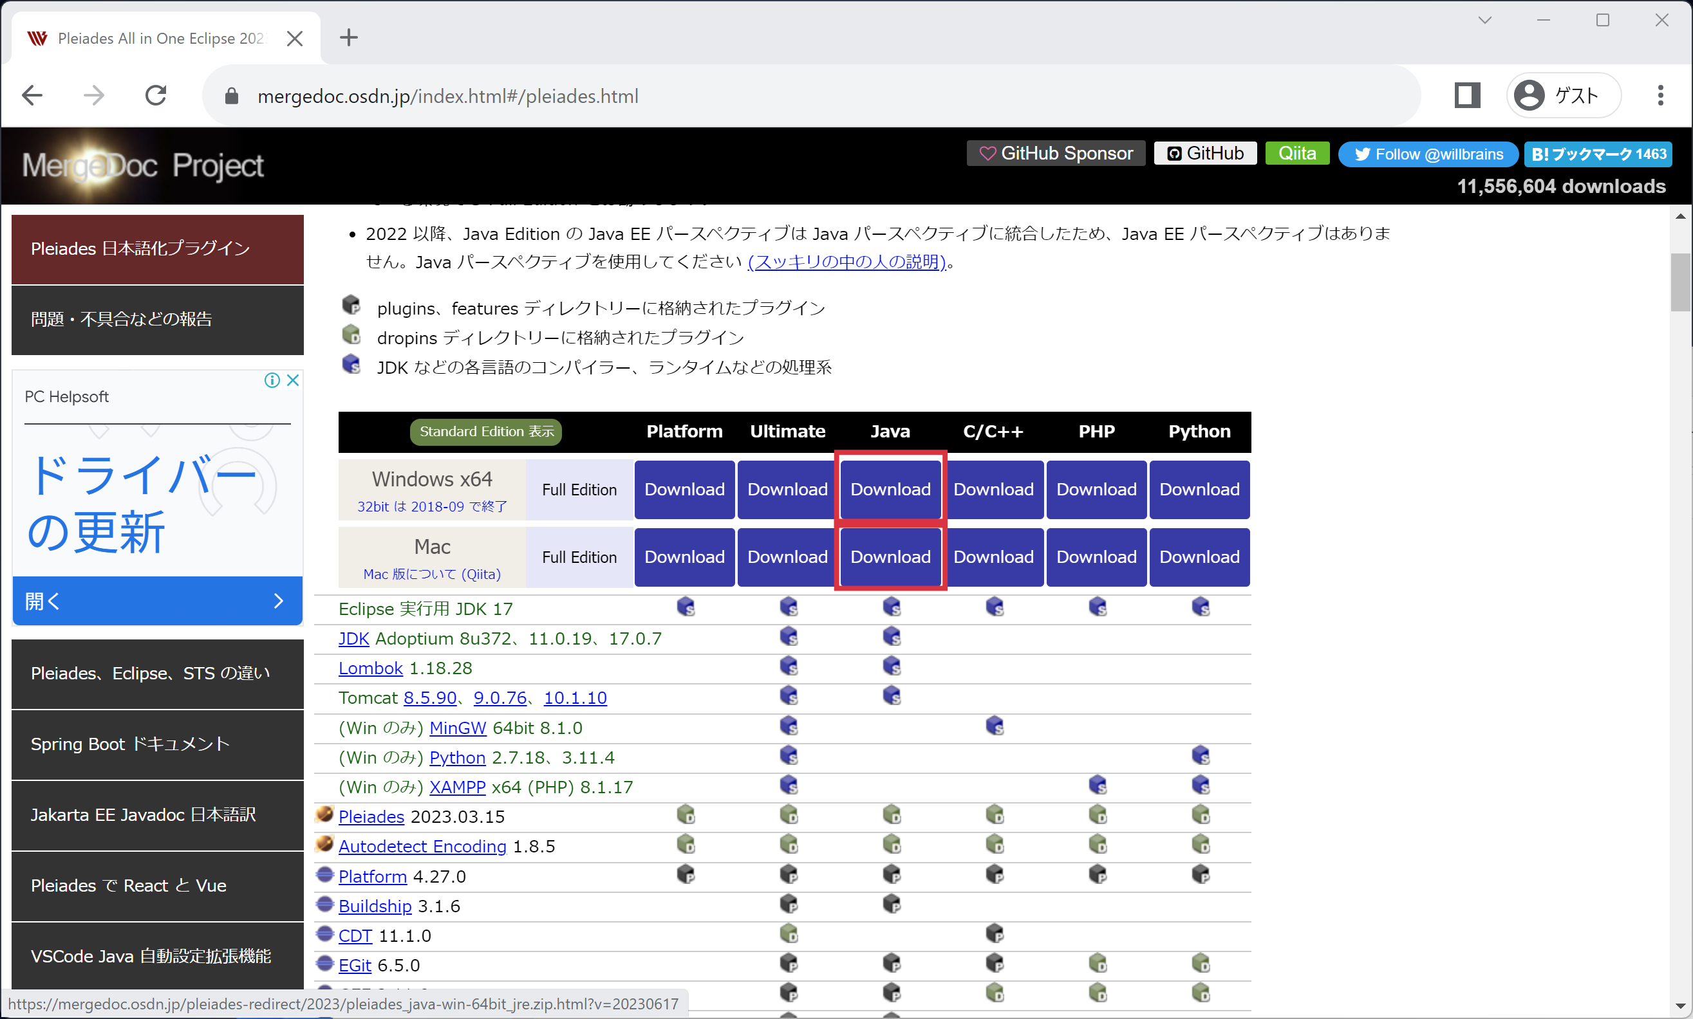The width and height of the screenshot is (1693, 1019).
Task: Click the page scrollbar down arrow
Action: (x=1681, y=1006)
